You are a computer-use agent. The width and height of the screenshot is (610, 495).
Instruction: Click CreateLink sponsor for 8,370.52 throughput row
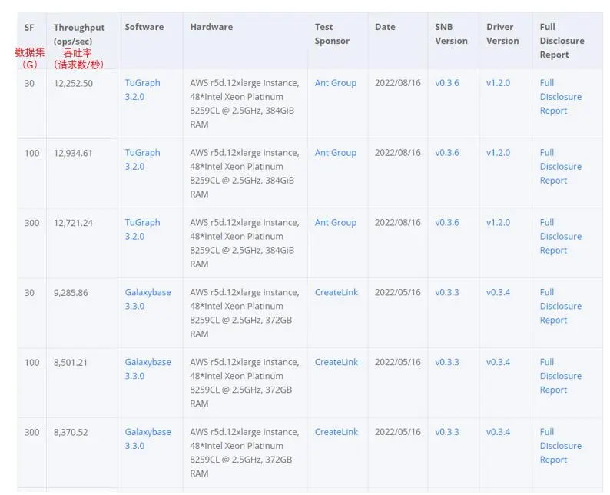click(x=336, y=432)
